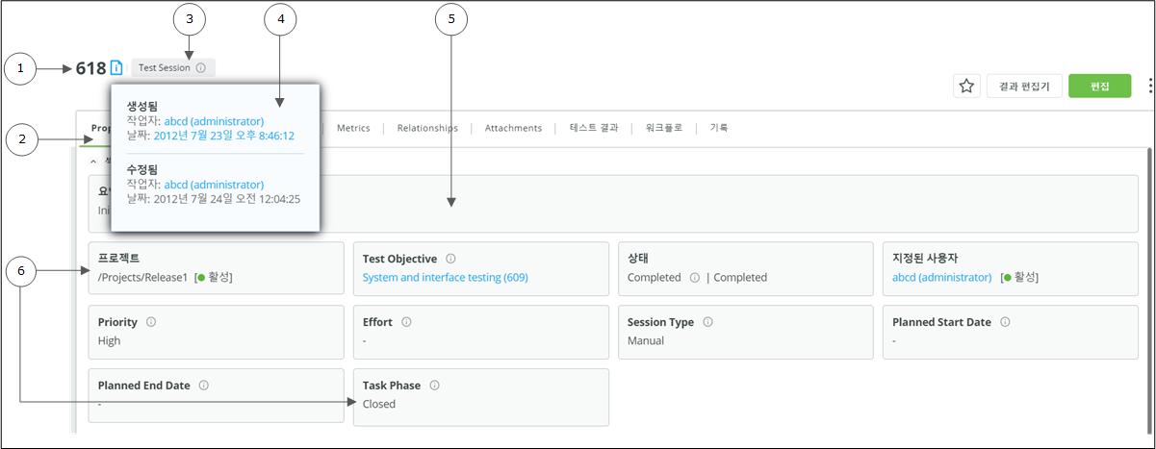Click info icon next to Completed status

694,277
